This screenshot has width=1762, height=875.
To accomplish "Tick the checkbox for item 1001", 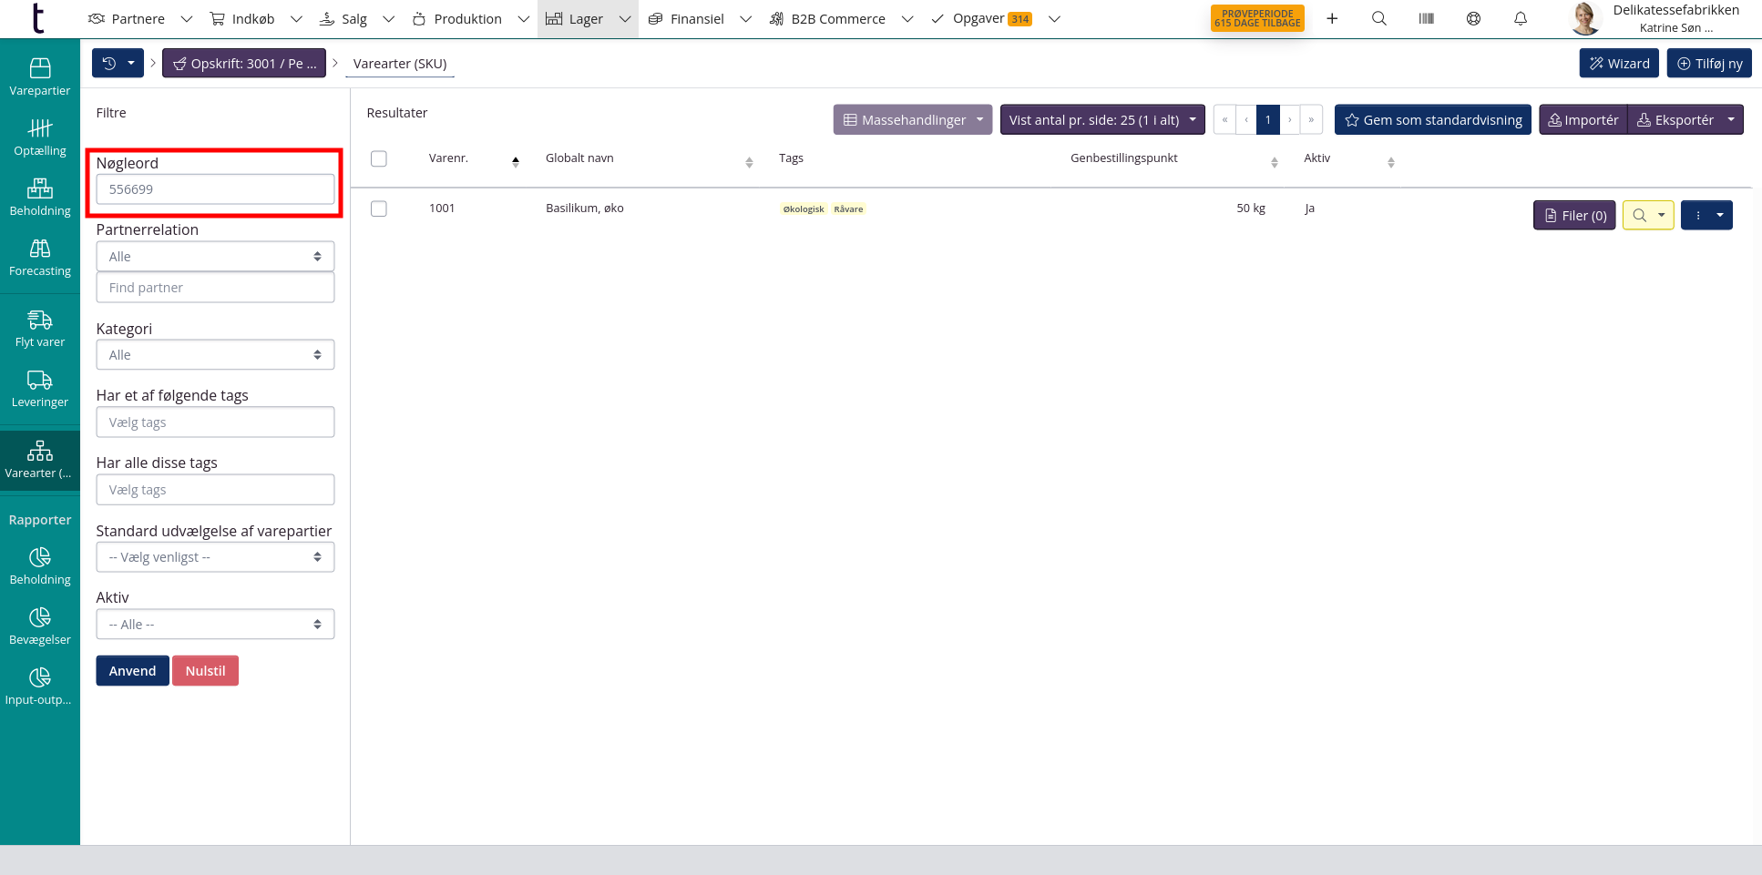I will point(379,209).
